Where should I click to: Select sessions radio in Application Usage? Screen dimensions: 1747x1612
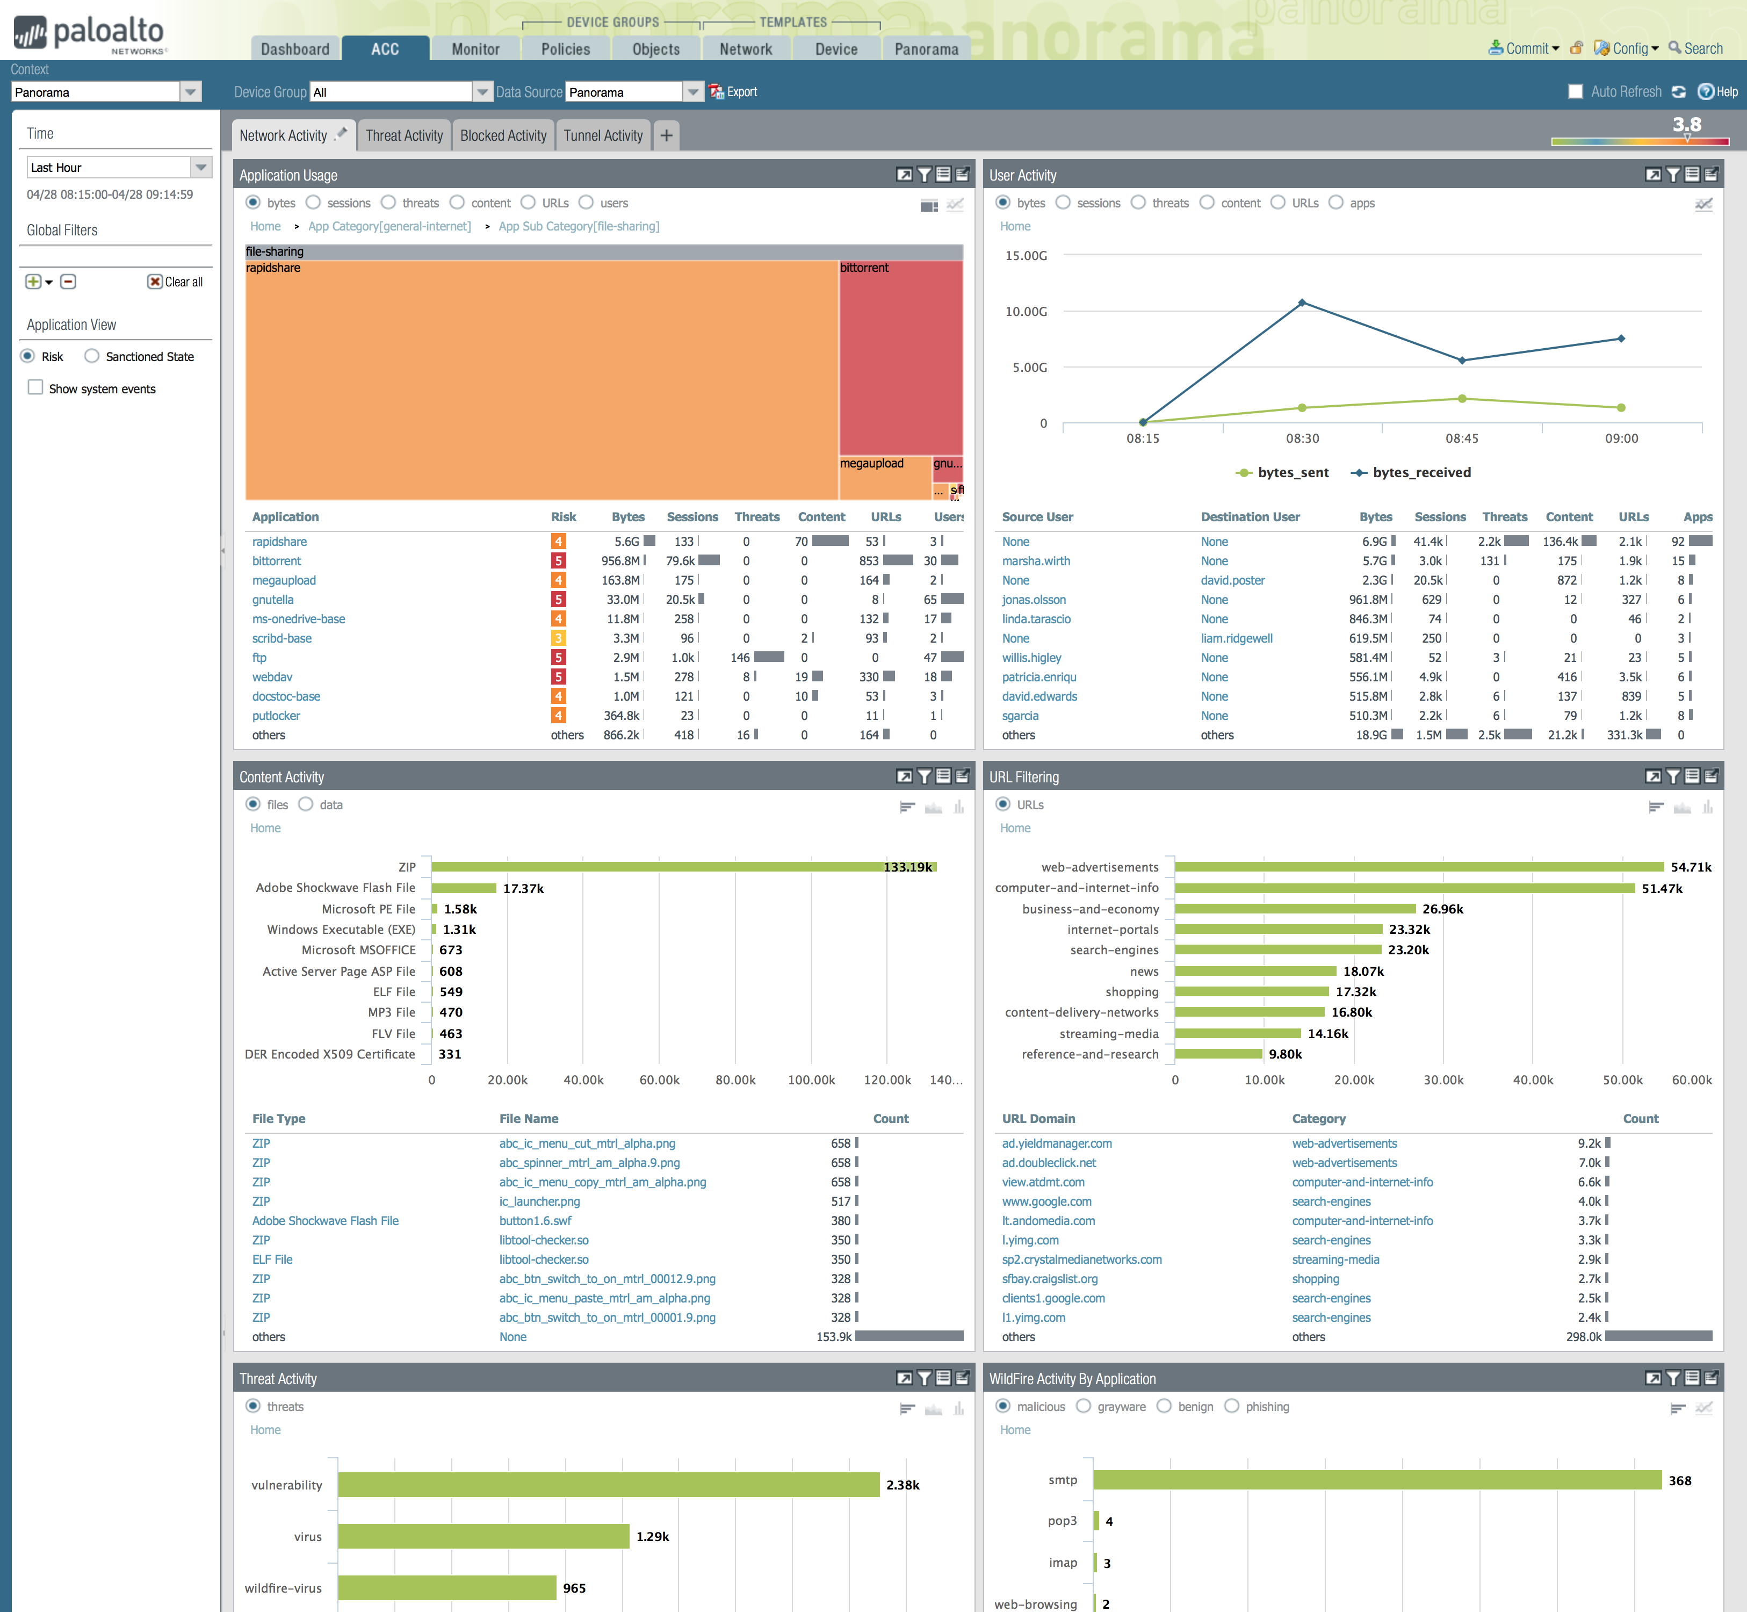point(313,203)
